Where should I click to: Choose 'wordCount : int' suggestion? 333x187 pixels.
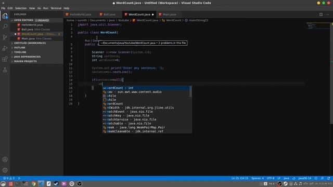[146, 88]
